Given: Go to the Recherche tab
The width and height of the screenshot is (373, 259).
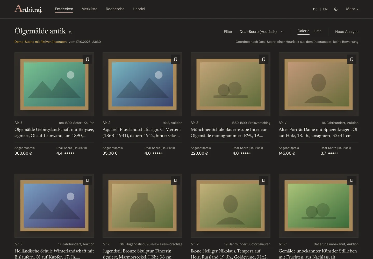Looking at the screenshot, I should [115, 9].
